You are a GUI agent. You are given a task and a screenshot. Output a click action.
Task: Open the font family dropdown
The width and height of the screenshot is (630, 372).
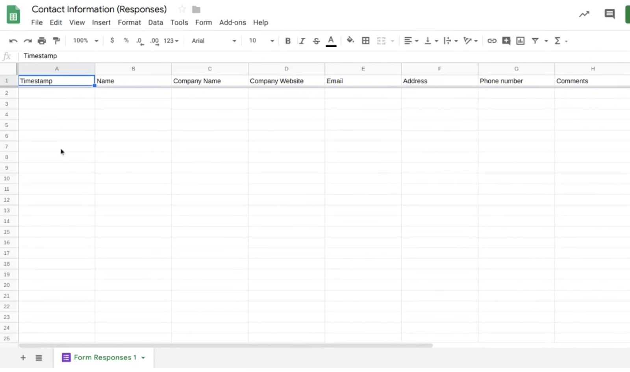tap(213, 41)
